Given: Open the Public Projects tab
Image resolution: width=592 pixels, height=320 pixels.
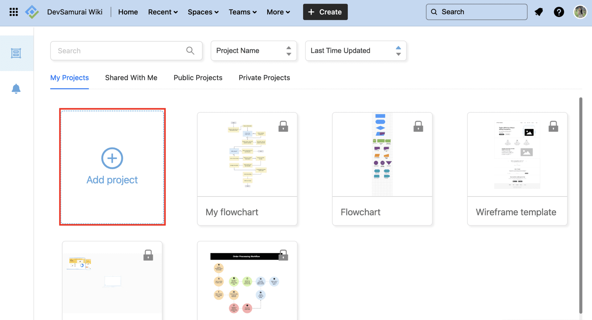Looking at the screenshot, I should coord(198,78).
